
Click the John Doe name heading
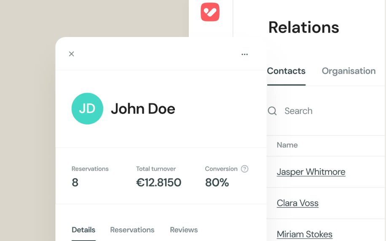tap(143, 109)
